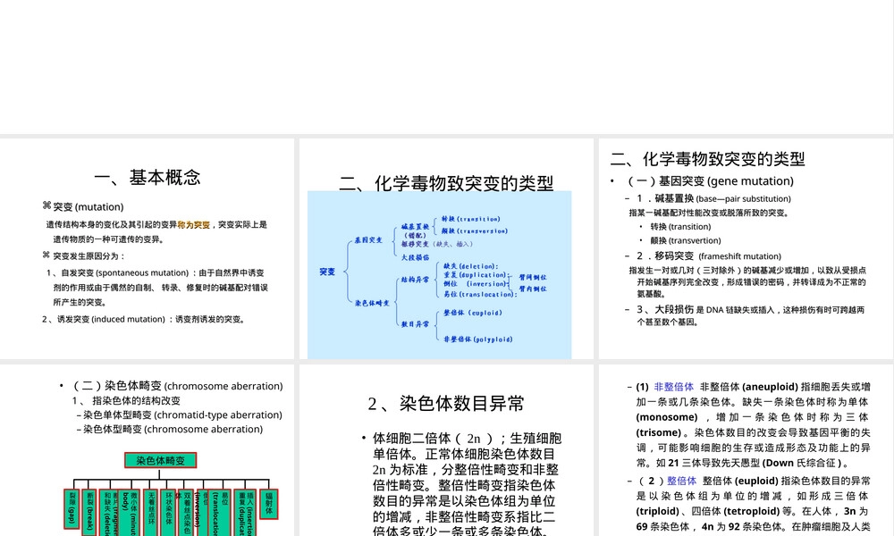
Task: Select the 诱发突变 (induced mutation) line
Action: (144, 320)
